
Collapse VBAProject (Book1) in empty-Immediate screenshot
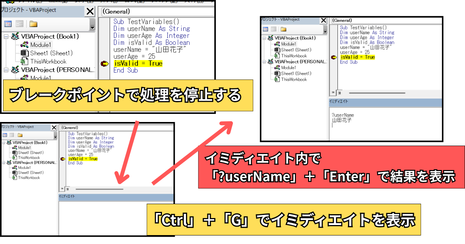tap(4, 143)
